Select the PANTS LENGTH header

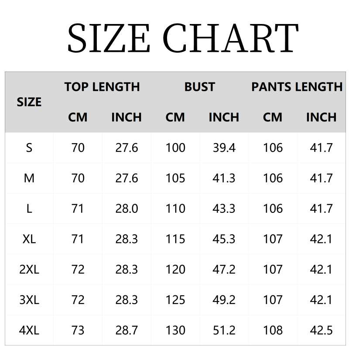[297, 87]
